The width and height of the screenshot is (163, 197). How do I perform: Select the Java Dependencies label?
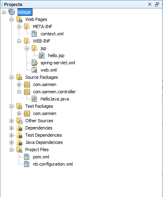(44, 142)
